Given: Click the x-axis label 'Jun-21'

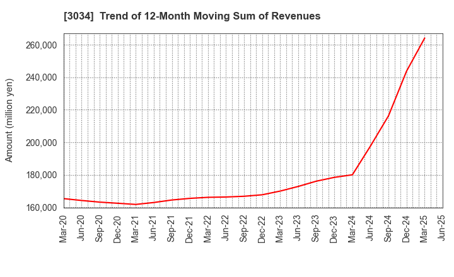Looking at the screenshot, I should pos(153,228).
